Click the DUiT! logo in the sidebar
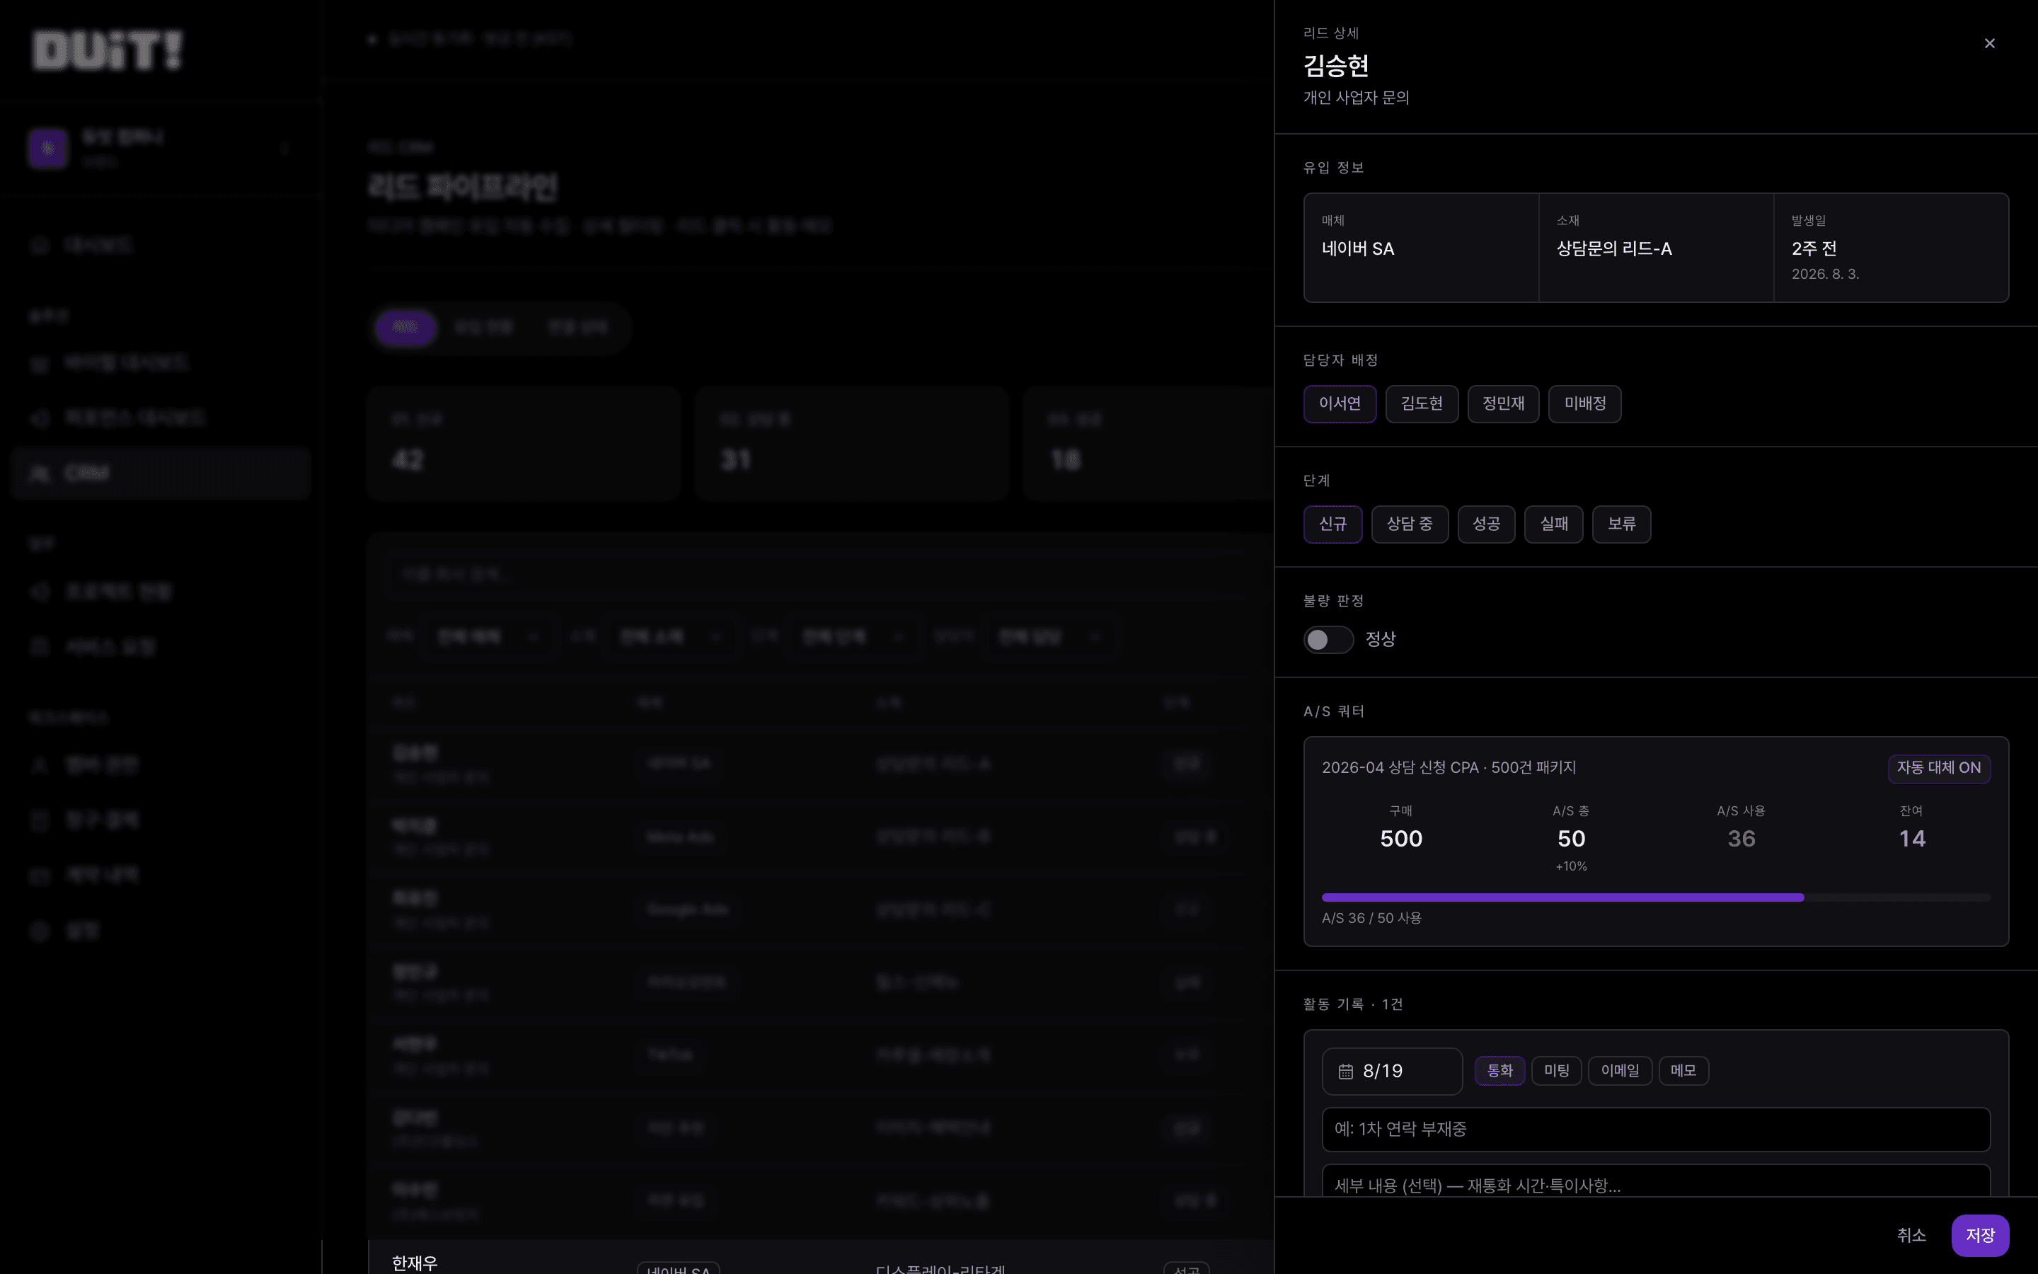The height and width of the screenshot is (1274, 2038). pos(107,50)
